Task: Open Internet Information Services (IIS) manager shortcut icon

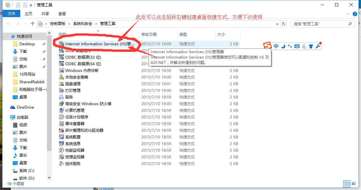Action: tap(61, 44)
